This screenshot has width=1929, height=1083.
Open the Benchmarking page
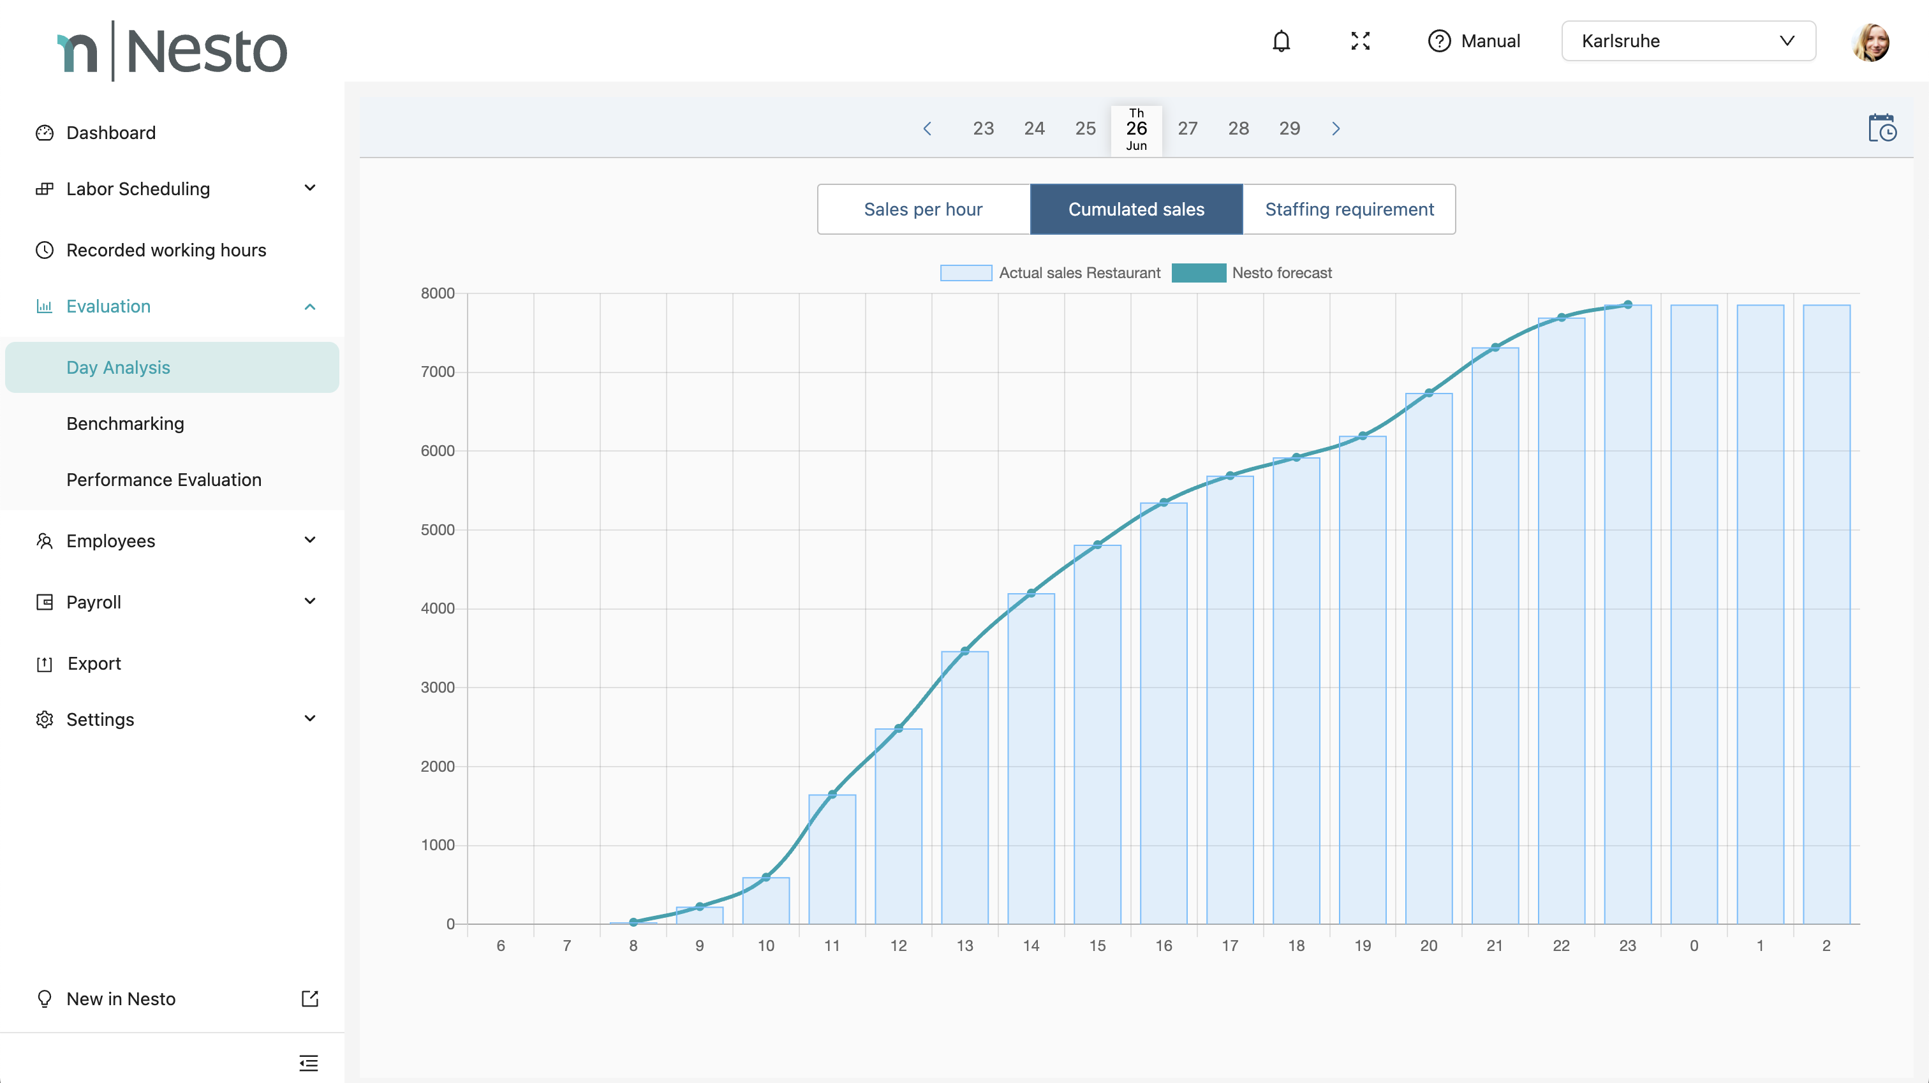[x=125, y=423]
